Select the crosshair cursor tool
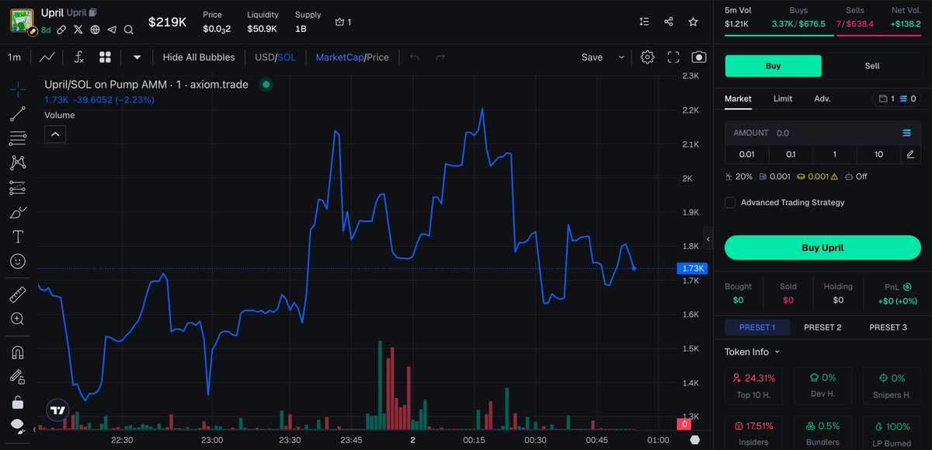This screenshot has width=932, height=450. click(x=18, y=89)
